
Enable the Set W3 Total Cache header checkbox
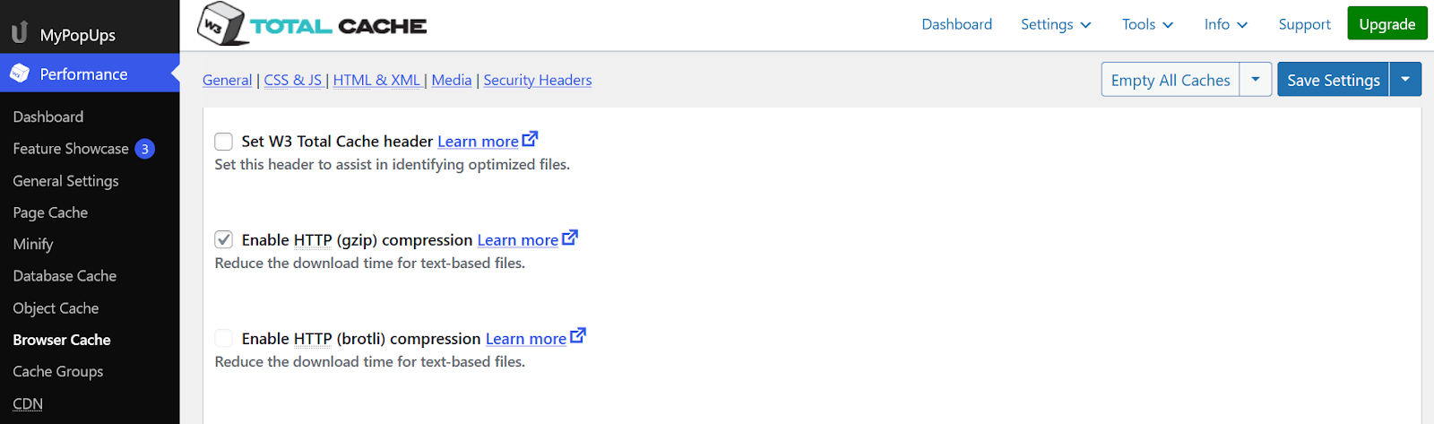[x=224, y=142]
